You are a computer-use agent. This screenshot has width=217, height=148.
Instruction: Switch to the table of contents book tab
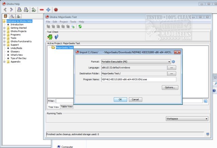click(x=5, y=16)
